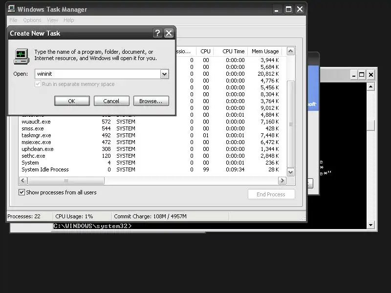
Task: Click the CPU Usage status bar entry
Action: pos(74,216)
